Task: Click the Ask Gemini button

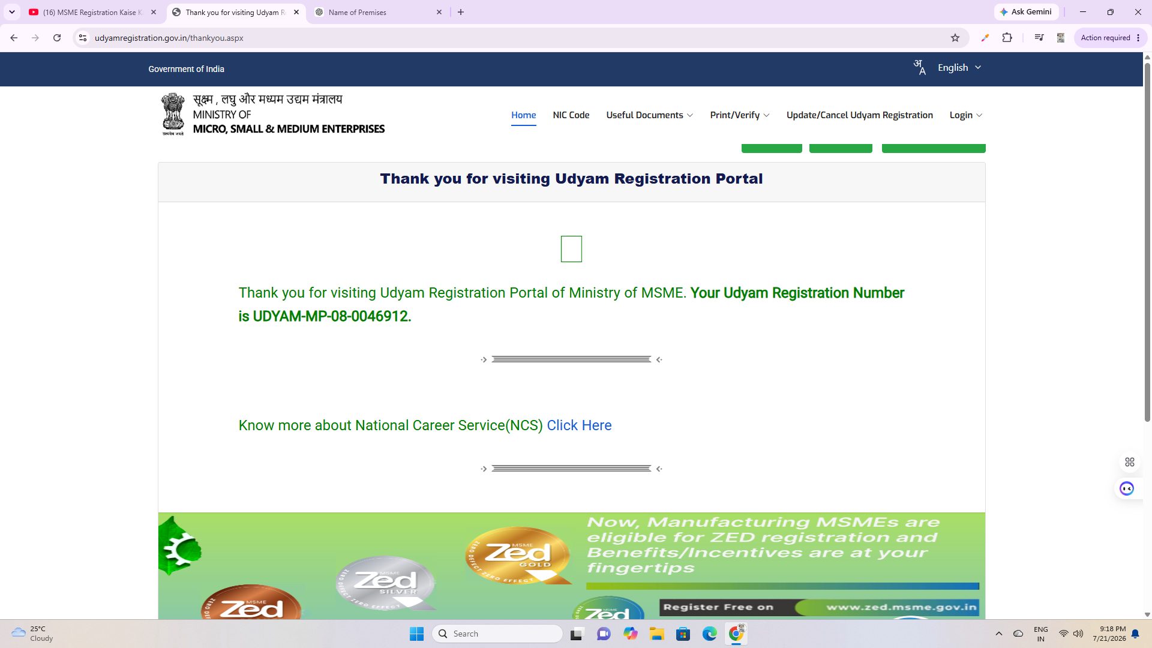Action: click(1026, 12)
